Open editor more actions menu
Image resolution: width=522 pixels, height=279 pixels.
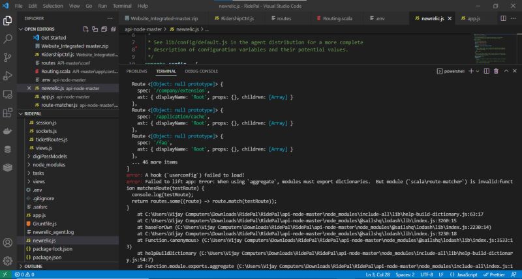point(513,18)
